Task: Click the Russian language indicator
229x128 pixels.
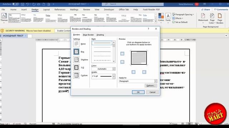Action: (33, 124)
